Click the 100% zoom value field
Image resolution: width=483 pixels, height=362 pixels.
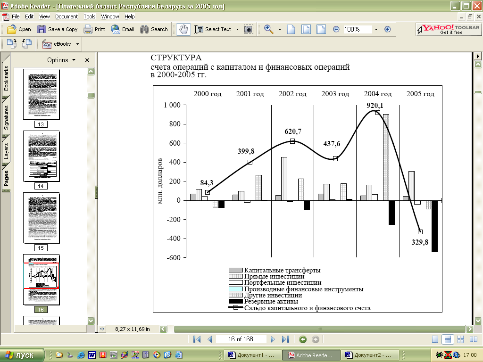point(357,29)
